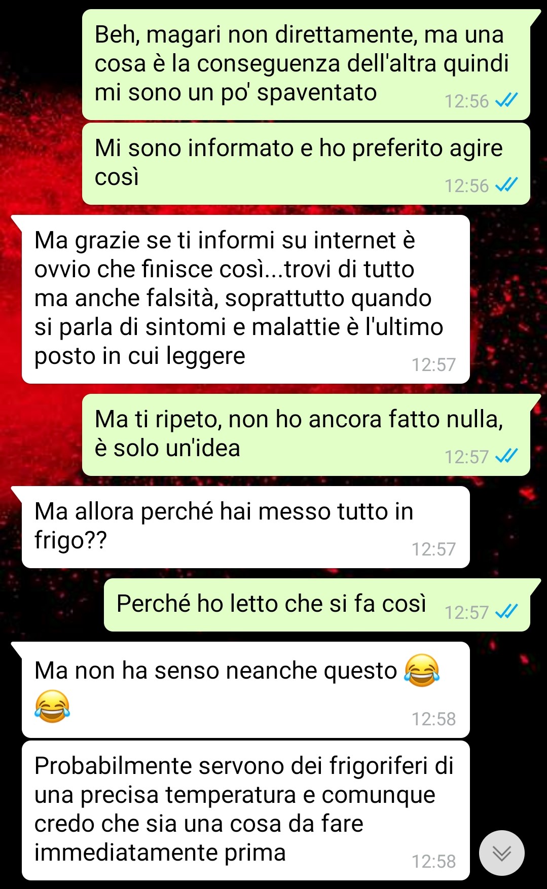Select message 'Ma non ha senso neanche questo'
The height and width of the screenshot is (889, 547).
[x=245, y=690]
